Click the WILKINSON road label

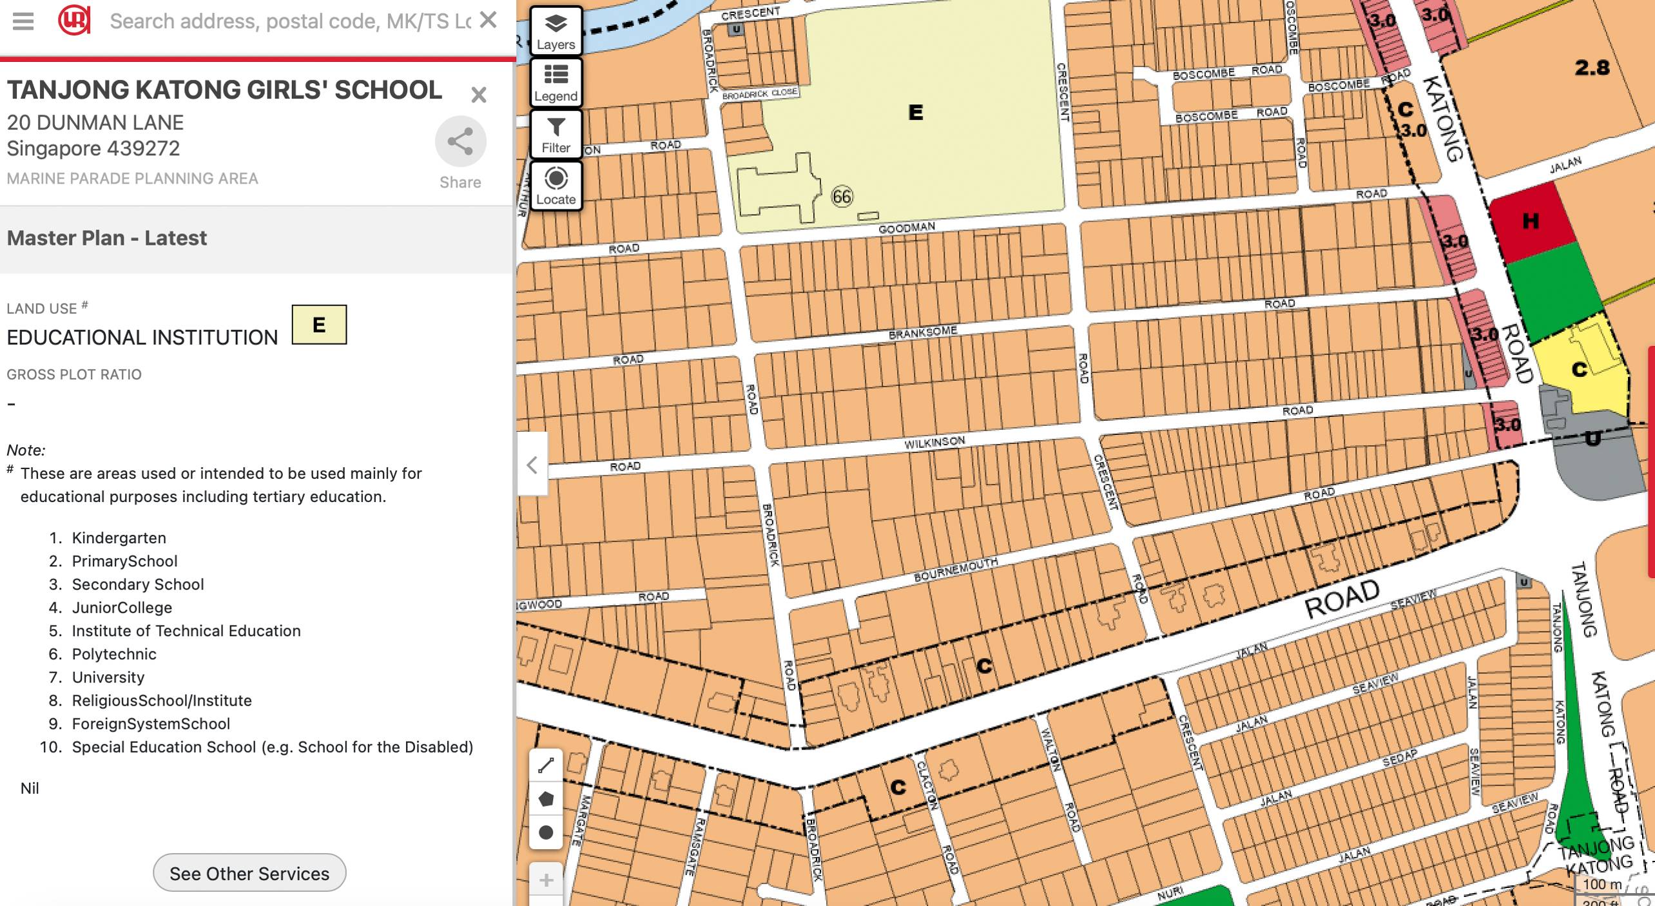(x=934, y=443)
